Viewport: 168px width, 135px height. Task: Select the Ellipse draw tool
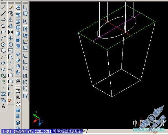(3, 63)
